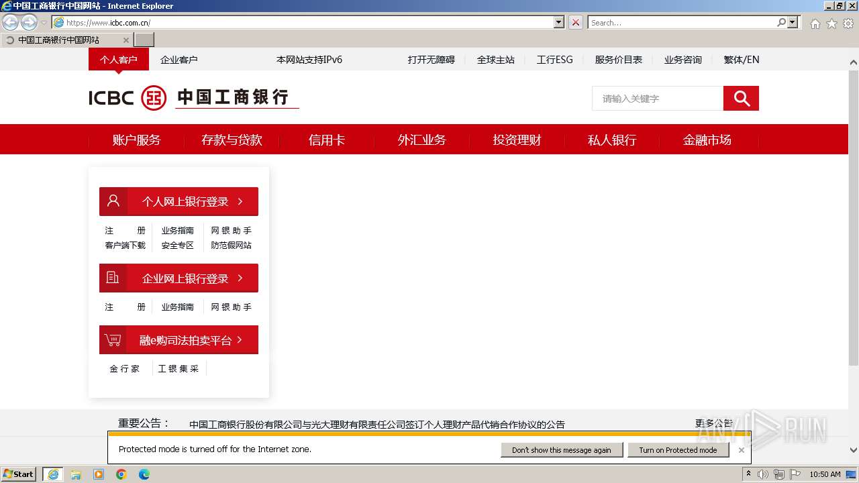Screen dimensions: 859x483
Task: Expand the address bar history dropdown
Action: pos(559,22)
